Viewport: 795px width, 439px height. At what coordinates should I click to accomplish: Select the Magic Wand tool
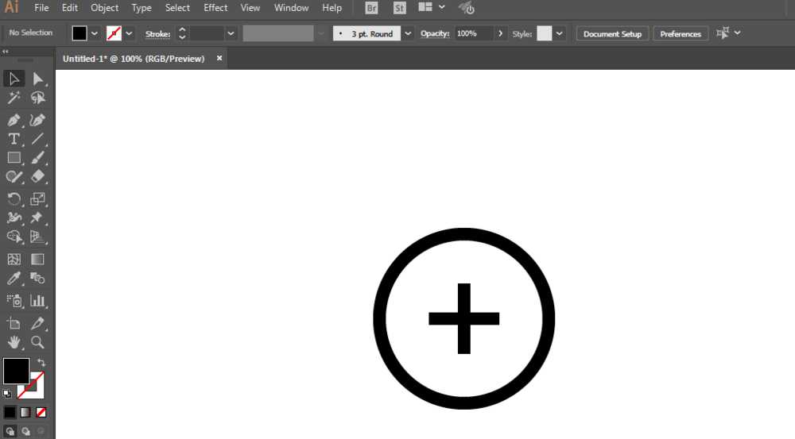coord(14,98)
